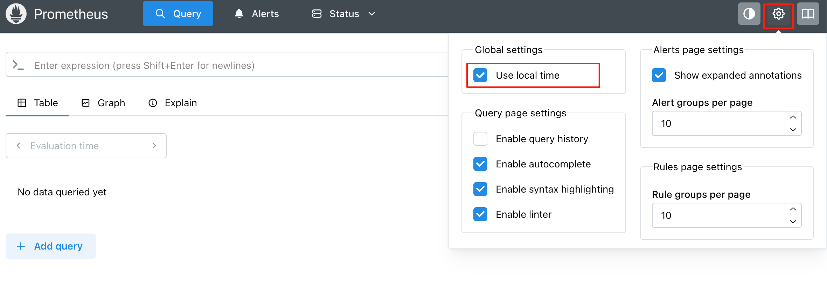Open the Explain tab
The width and height of the screenshot is (827, 288).
click(x=173, y=103)
